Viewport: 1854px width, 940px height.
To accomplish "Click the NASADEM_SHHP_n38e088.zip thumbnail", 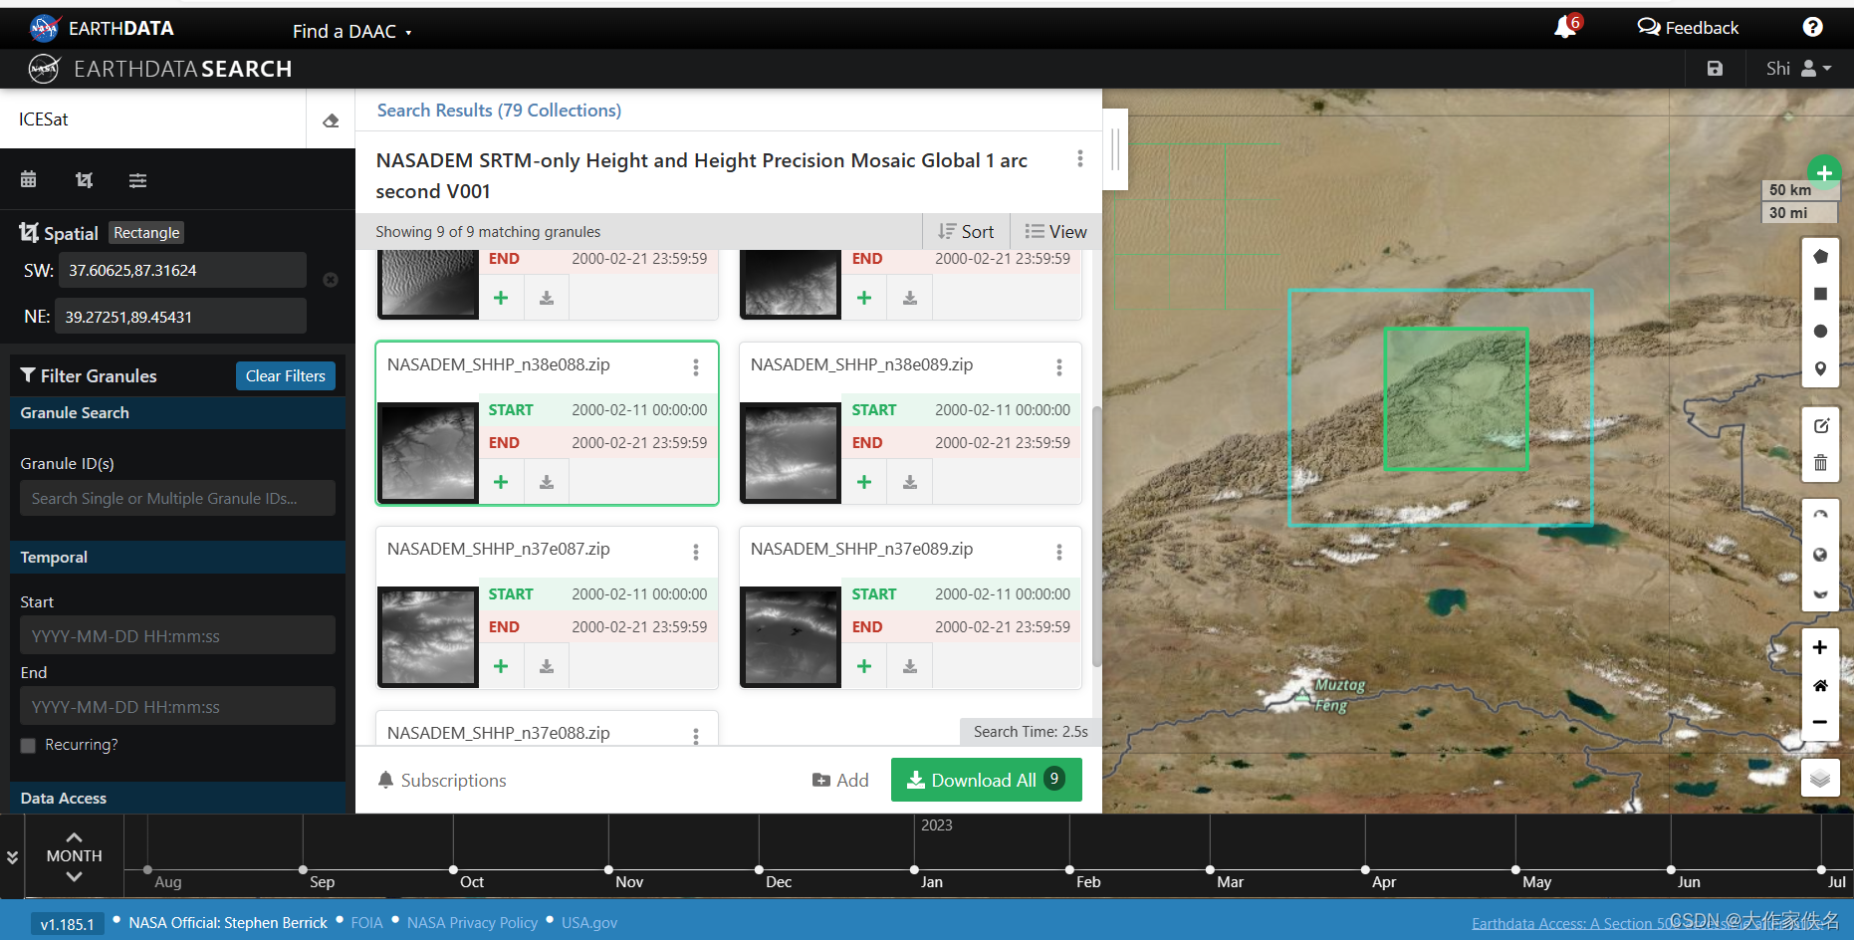I will pyautogui.click(x=428, y=452).
